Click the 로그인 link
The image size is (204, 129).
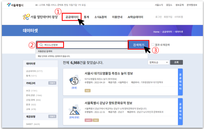[x=158, y=17]
